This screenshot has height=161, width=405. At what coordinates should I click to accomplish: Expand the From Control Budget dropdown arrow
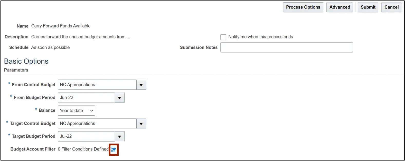[x=141, y=85]
